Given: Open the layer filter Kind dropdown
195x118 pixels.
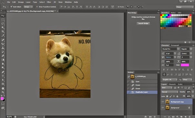Looking at the screenshot, I should [x=167, y=88].
